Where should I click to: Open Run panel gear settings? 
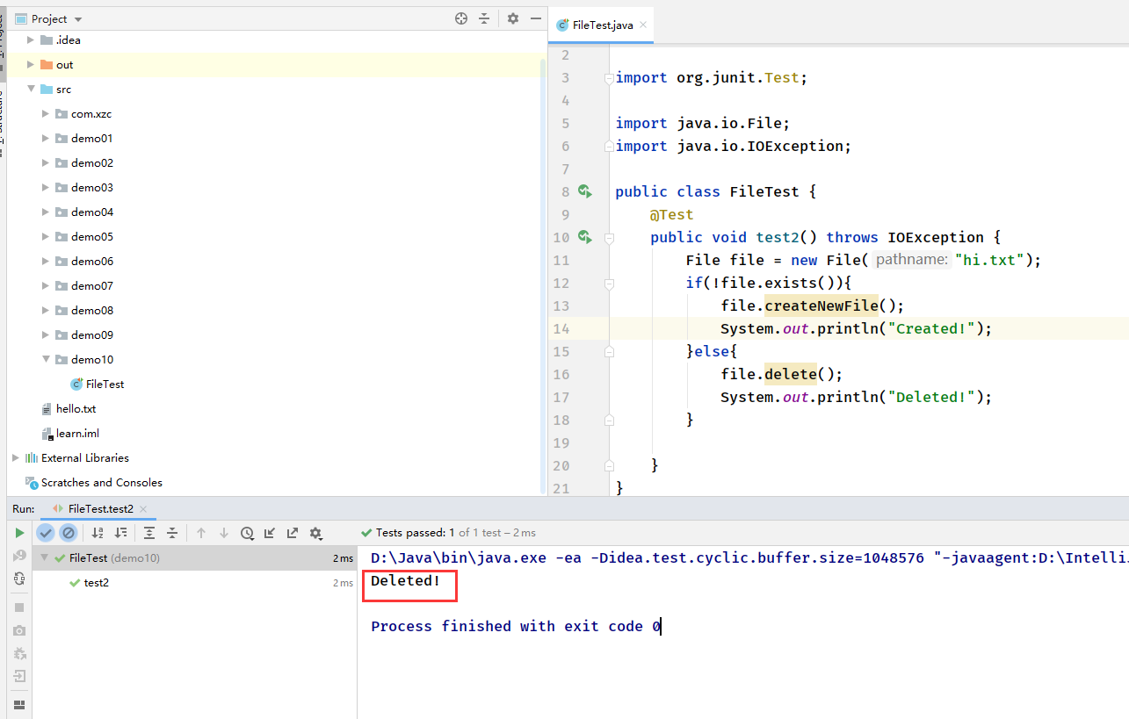coord(315,533)
